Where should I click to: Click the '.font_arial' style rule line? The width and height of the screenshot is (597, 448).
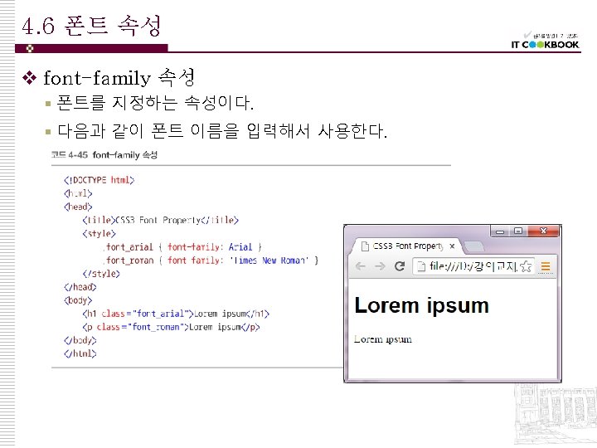[x=182, y=247]
